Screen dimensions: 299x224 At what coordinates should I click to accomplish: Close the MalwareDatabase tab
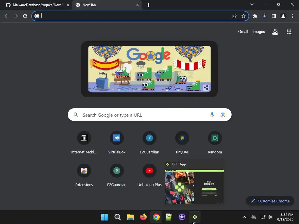click(68, 5)
